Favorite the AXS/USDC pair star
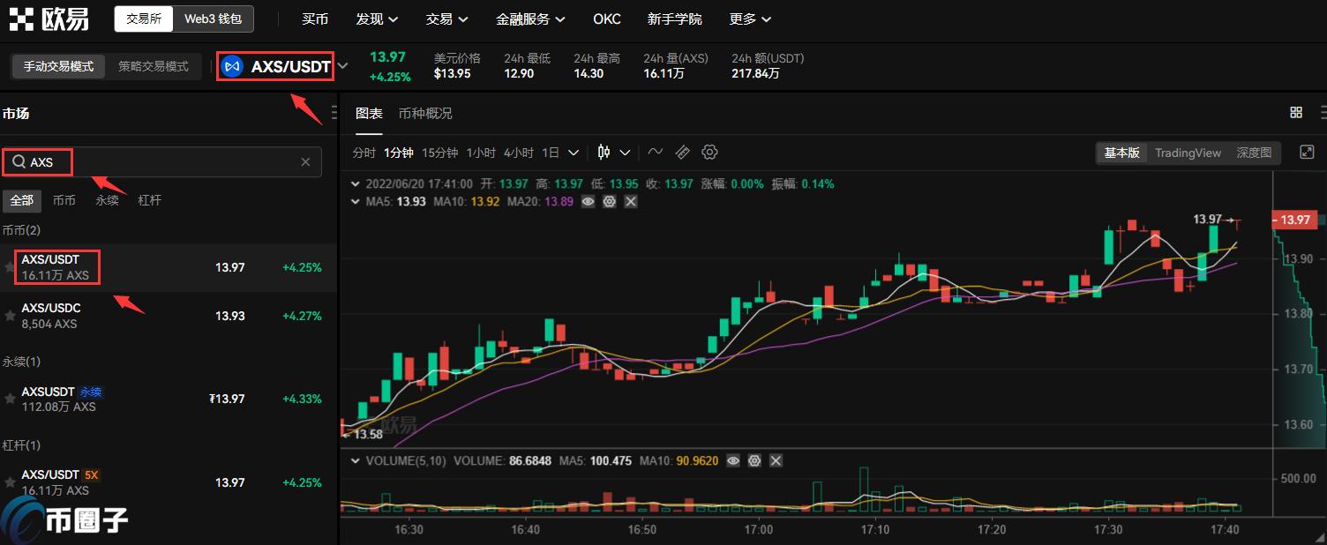Viewport: 1327px width, 545px height. (x=10, y=316)
